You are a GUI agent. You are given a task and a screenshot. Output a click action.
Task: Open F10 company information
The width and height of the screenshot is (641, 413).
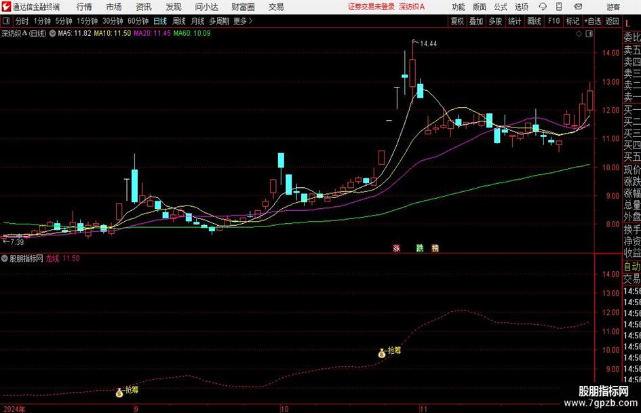[x=554, y=21]
